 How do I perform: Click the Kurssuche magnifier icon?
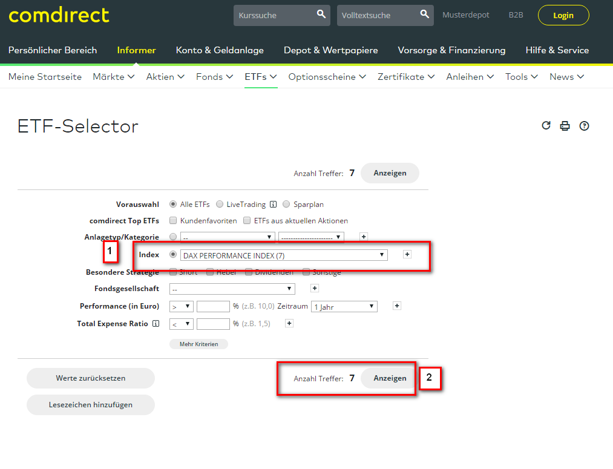tap(321, 15)
